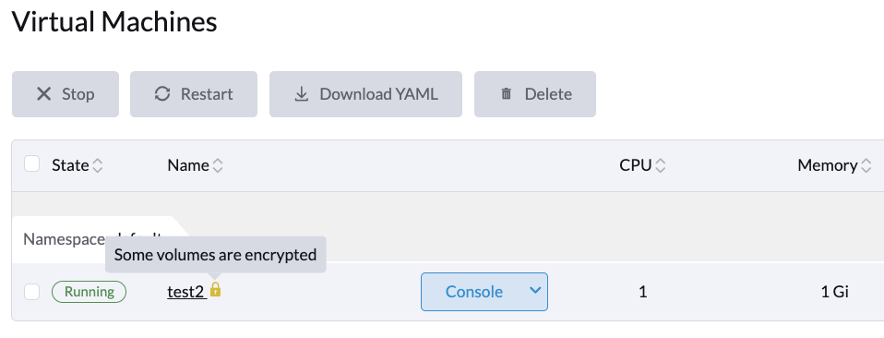Image resolution: width=884 pixels, height=338 pixels.
Task: Toggle sort arrows beside State column
Action: click(x=98, y=165)
